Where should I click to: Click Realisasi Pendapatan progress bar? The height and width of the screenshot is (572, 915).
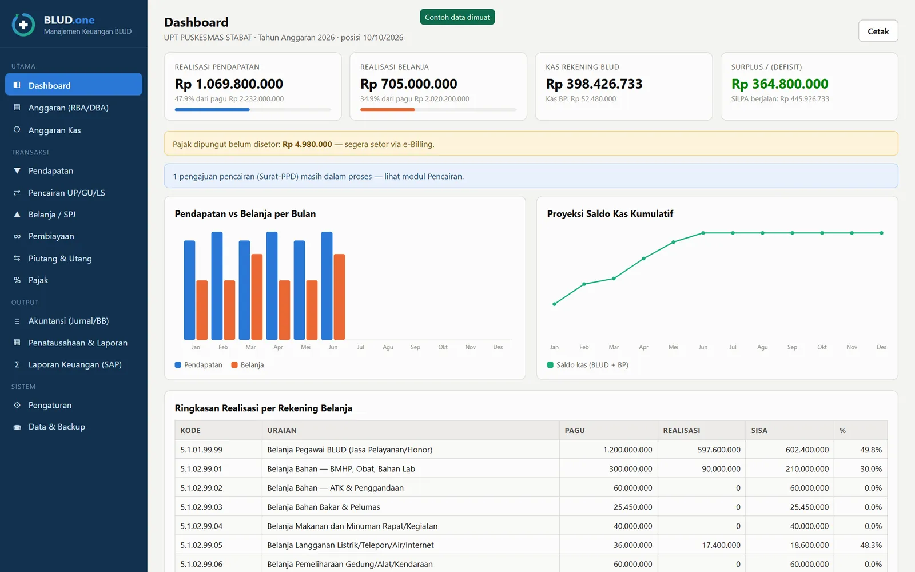pos(253,109)
